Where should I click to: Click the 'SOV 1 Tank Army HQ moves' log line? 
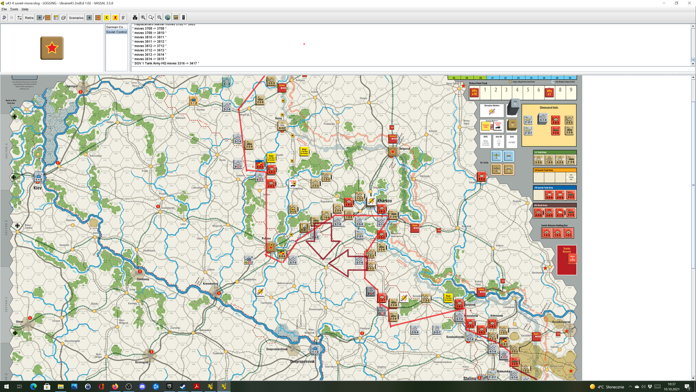(x=166, y=63)
